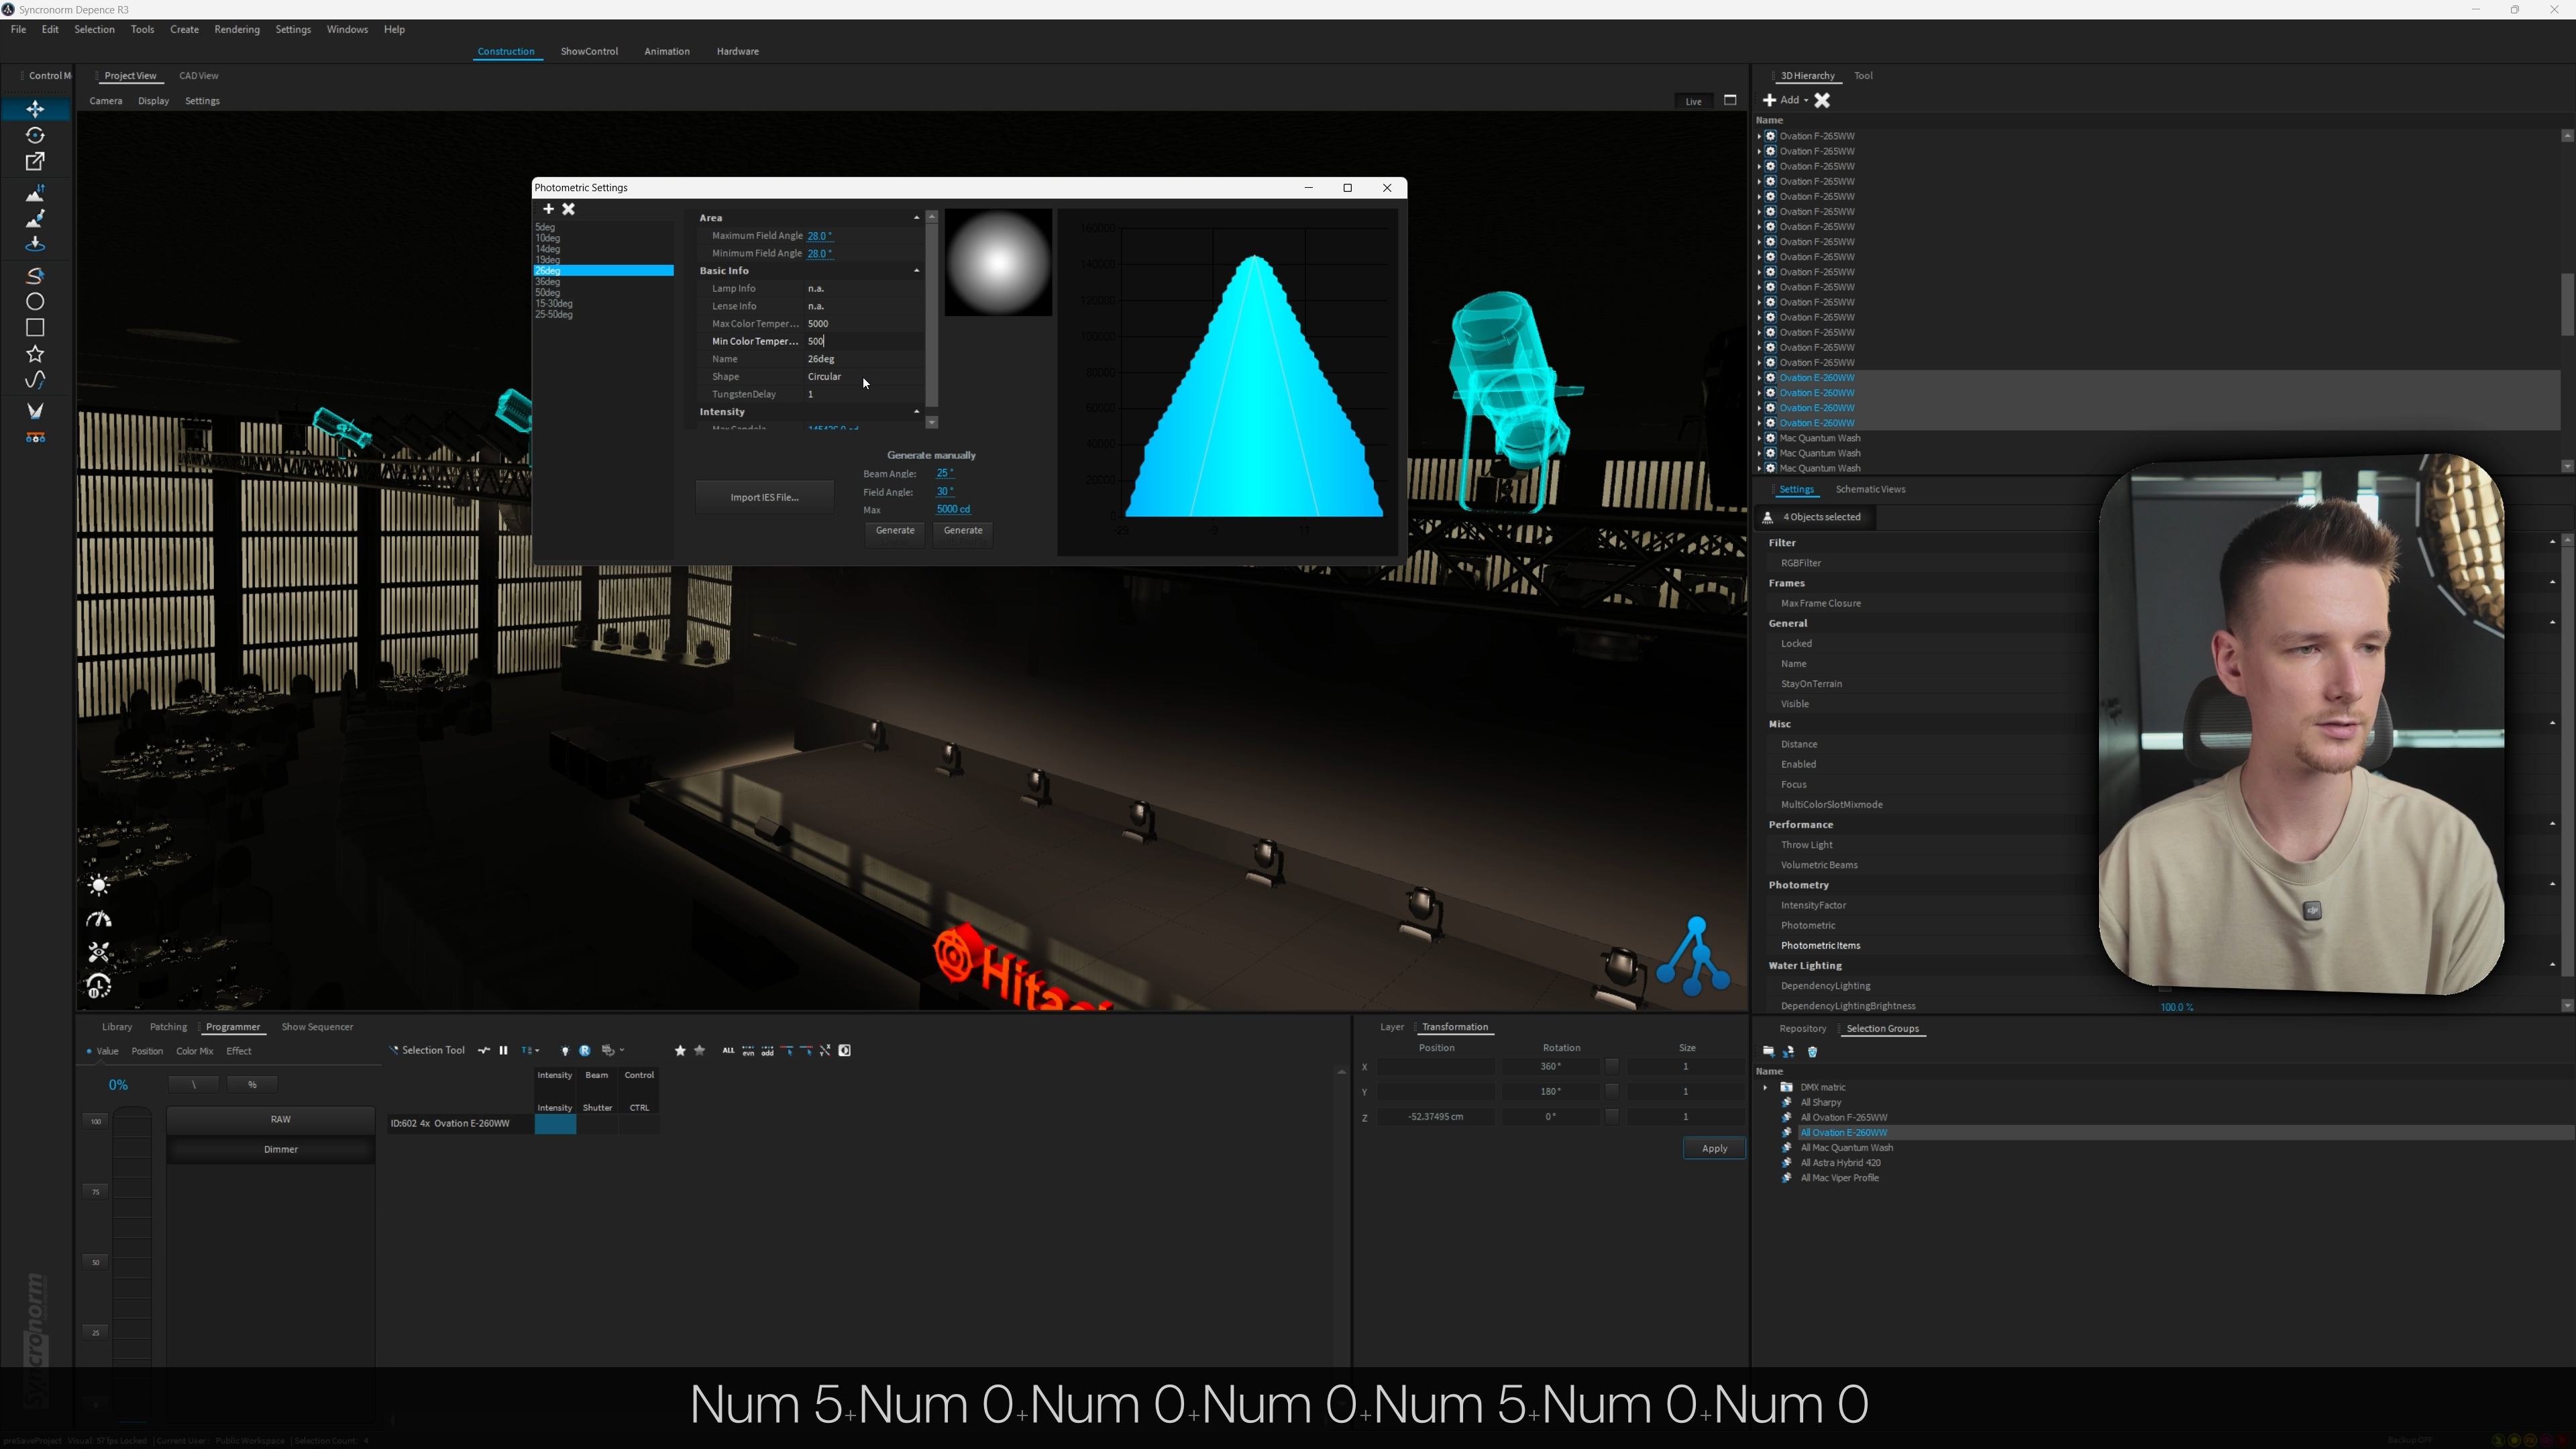
Task: Click the sun lighting icon in viewport
Action: click(x=98, y=885)
